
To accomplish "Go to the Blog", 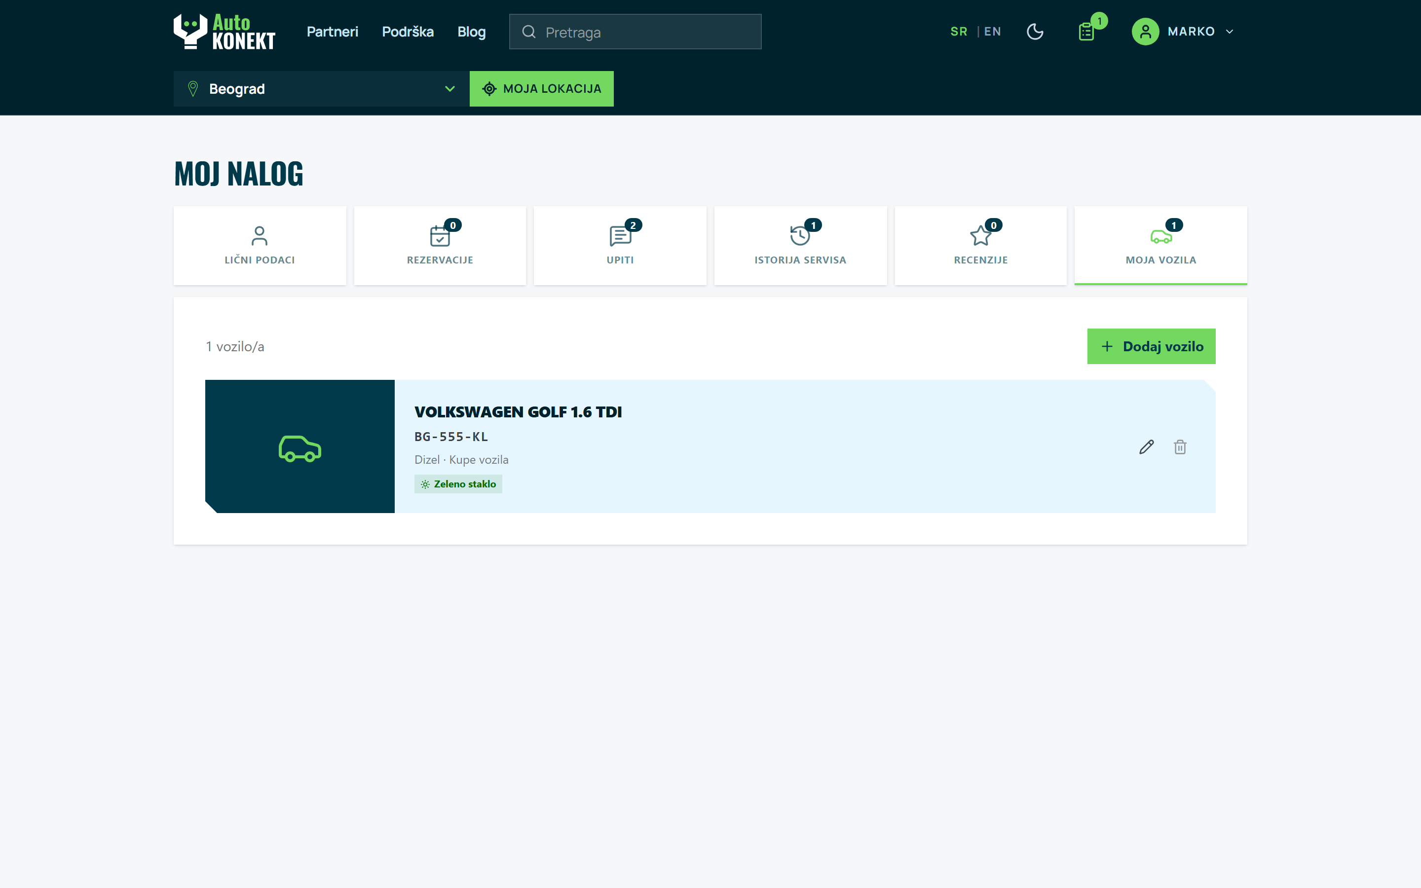I will coord(472,32).
